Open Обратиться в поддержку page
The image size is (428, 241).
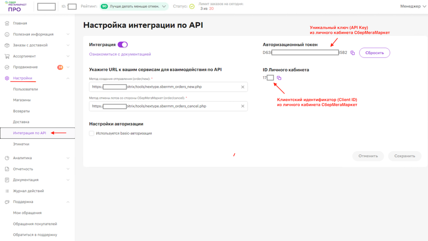[35, 235]
